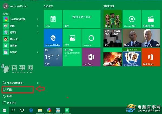Open the 邮件 Gmail mail tile
Viewport: 162px width, 114px height.
pos(82,19)
